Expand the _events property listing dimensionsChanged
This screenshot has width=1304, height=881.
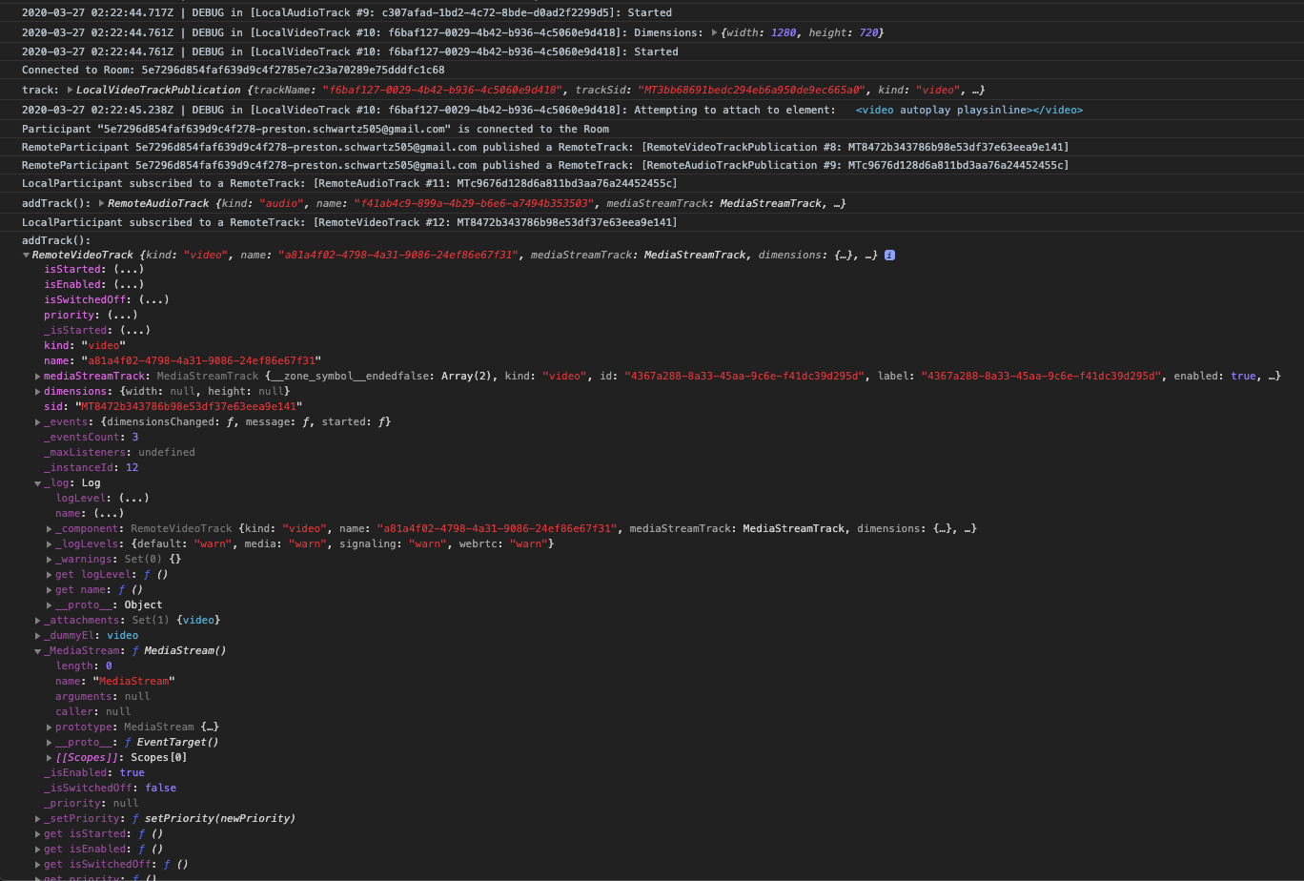39,421
